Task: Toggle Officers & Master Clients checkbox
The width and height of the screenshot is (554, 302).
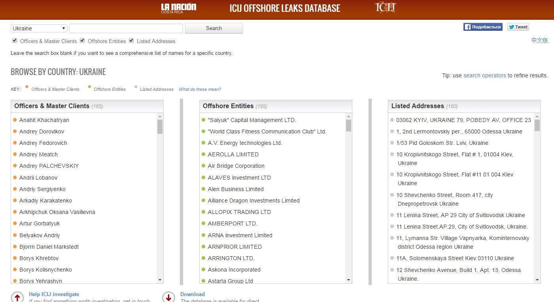Action: pos(15,40)
